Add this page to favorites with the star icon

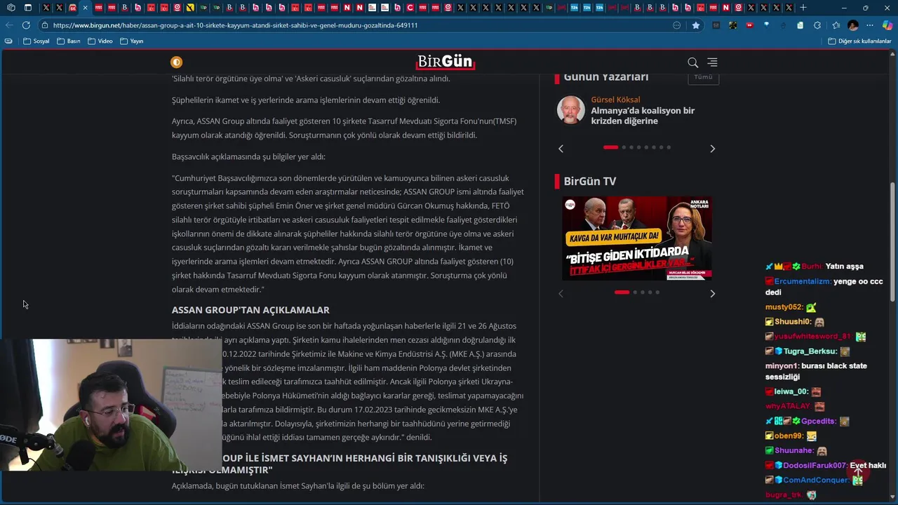click(x=695, y=25)
